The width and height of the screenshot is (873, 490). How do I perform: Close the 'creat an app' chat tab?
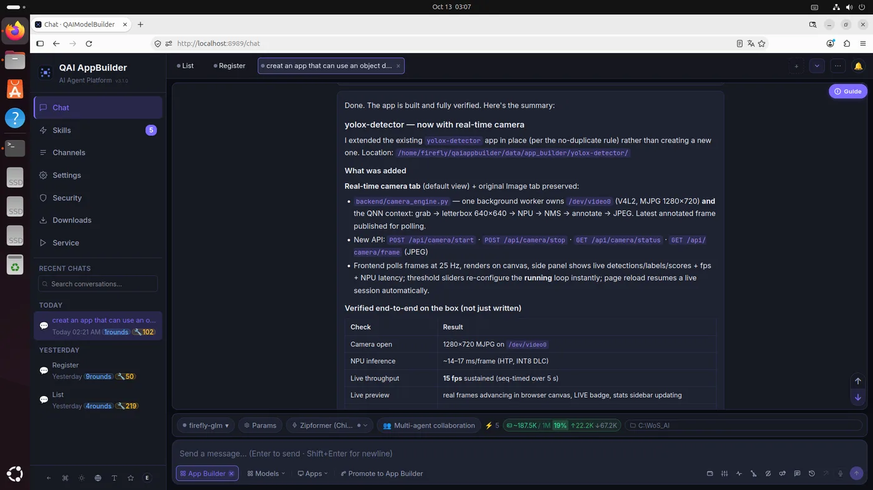click(x=398, y=66)
